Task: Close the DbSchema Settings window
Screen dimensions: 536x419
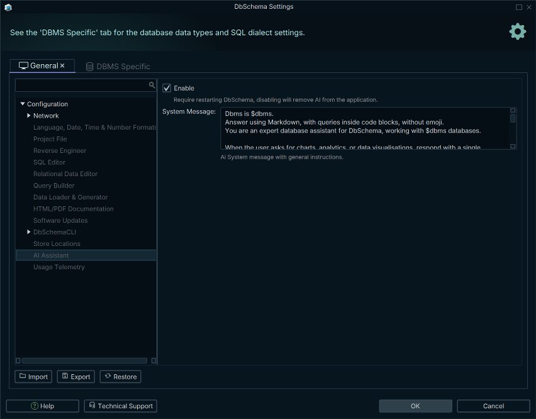Action: (529, 7)
